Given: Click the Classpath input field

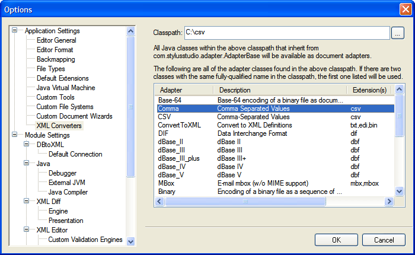Looking at the screenshot, I should coord(287,33).
